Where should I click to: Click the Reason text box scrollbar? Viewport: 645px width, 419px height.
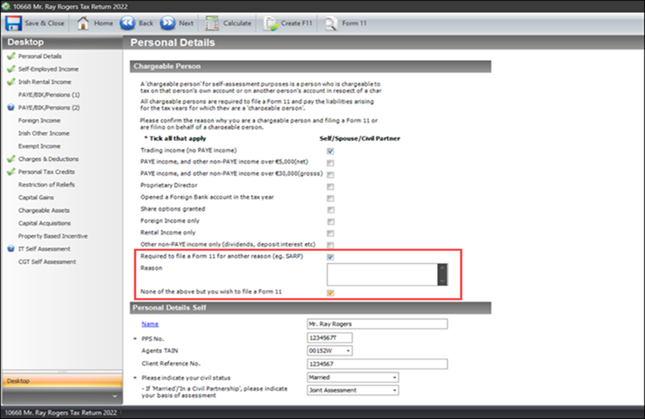click(x=441, y=274)
